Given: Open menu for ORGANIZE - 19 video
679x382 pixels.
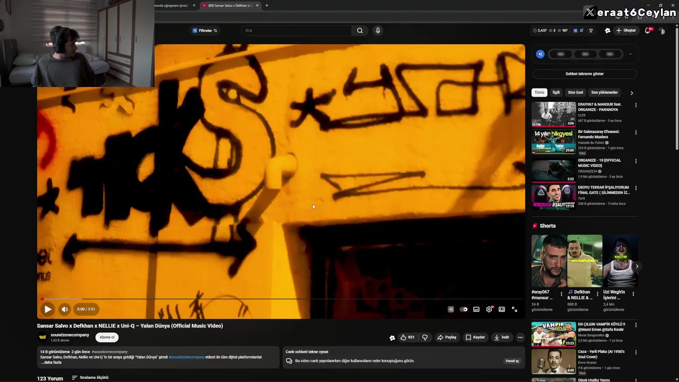Looking at the screenshot, I should [636, 161].
